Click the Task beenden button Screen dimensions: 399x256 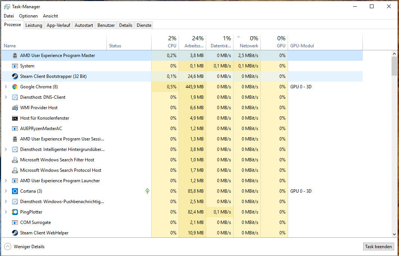378,247
